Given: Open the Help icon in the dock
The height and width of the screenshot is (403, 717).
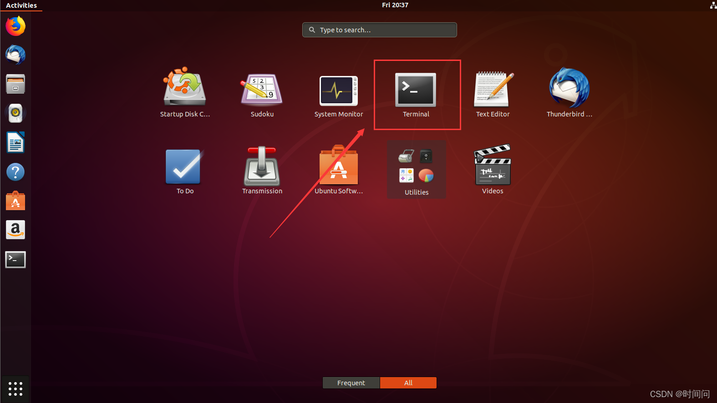Looking at the screenshot, I should coord(15,172).
